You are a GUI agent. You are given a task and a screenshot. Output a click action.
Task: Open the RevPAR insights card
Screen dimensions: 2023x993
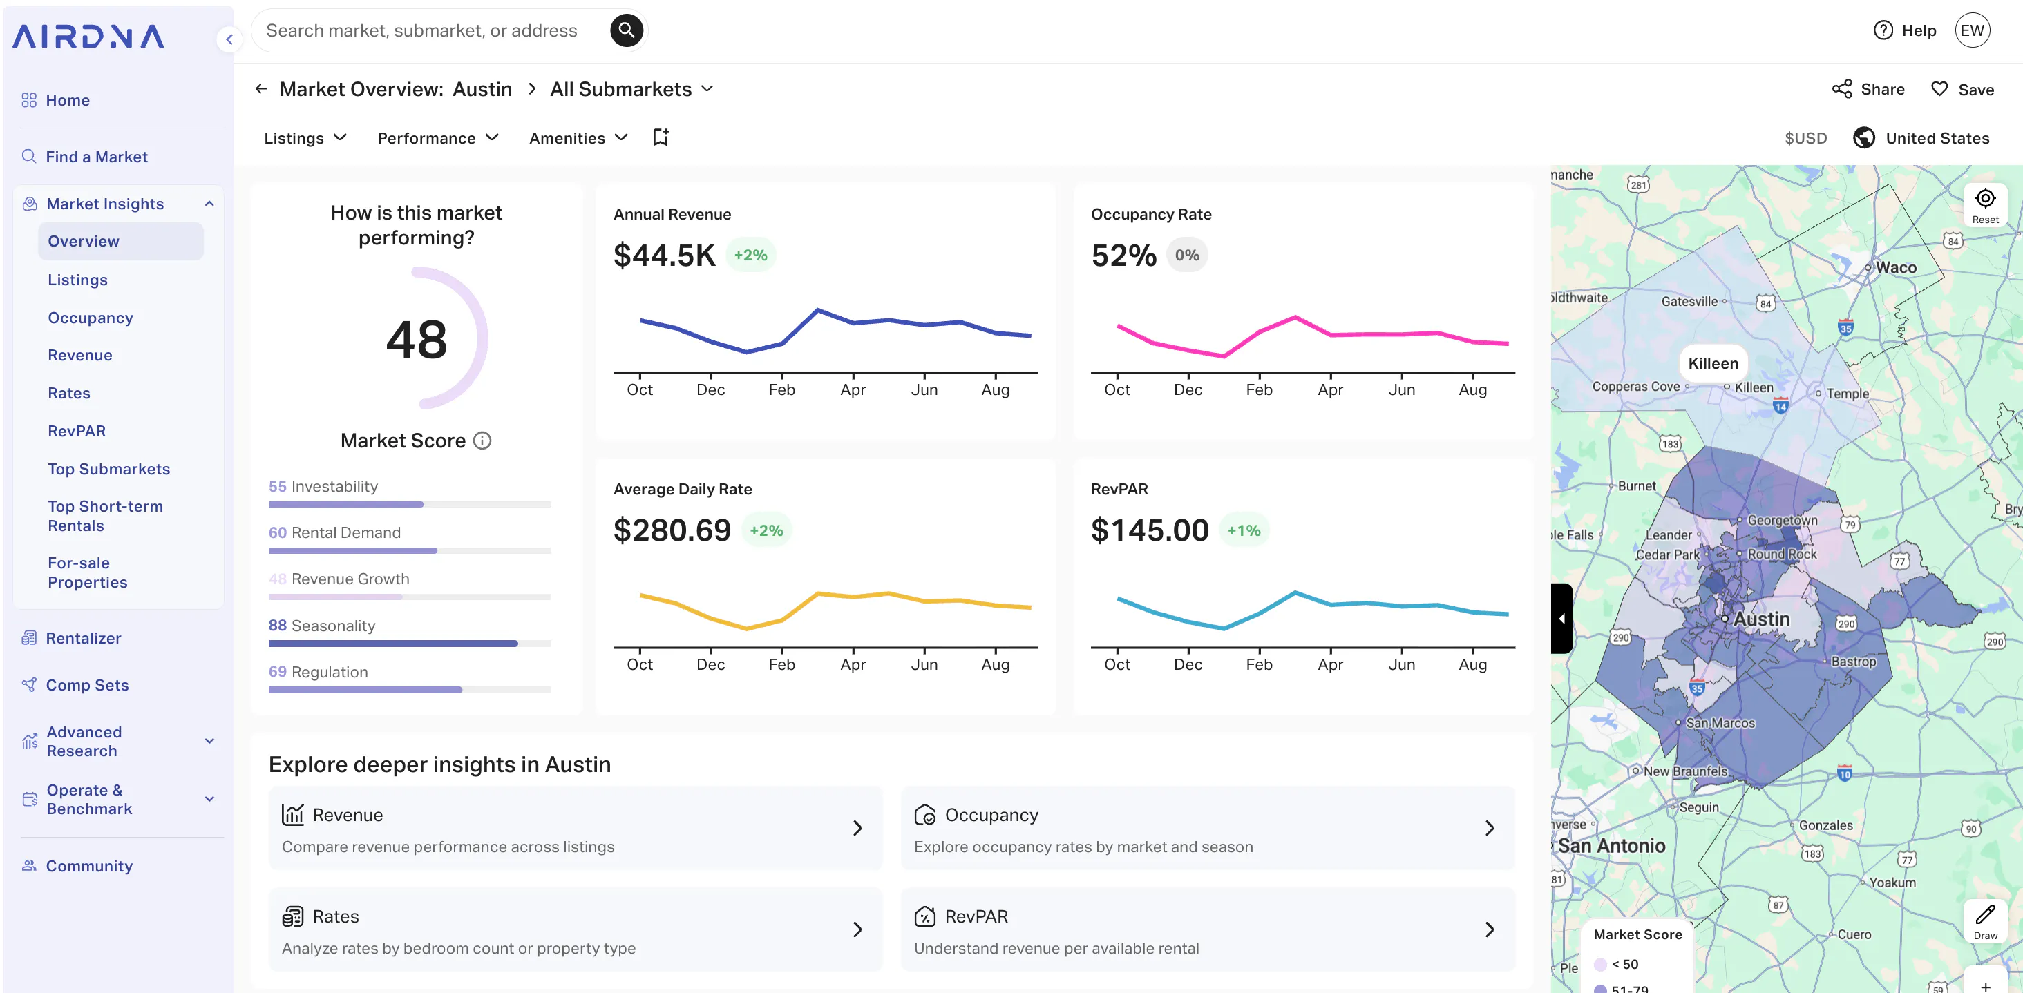coord(1207,930)
